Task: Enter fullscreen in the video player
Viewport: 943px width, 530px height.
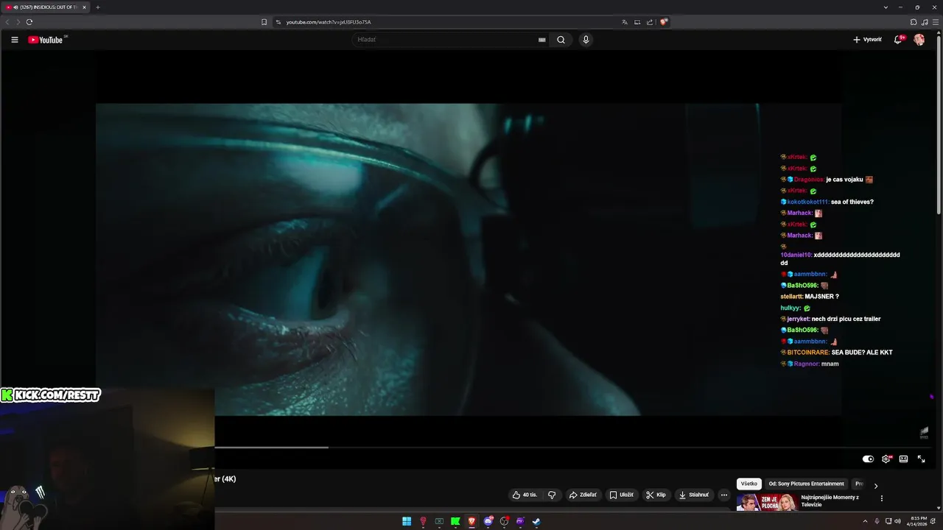Action: [921, 459]
